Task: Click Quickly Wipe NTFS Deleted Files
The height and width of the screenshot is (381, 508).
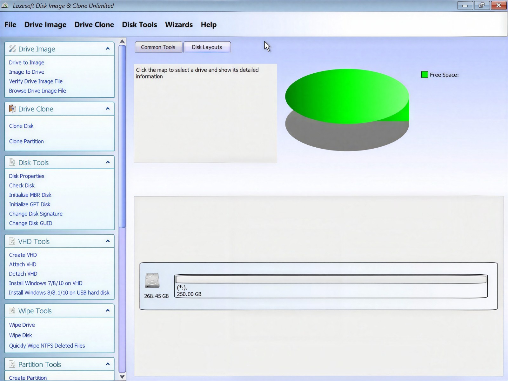Action: pyautogui.click(x=47, y=346)
